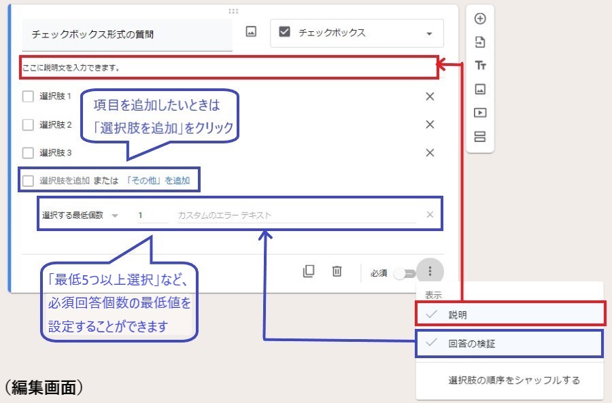Check the 選択肢 2 checkbox
Image resolution: width=612 pixels, height=403 pixels.
click(28, 124)
